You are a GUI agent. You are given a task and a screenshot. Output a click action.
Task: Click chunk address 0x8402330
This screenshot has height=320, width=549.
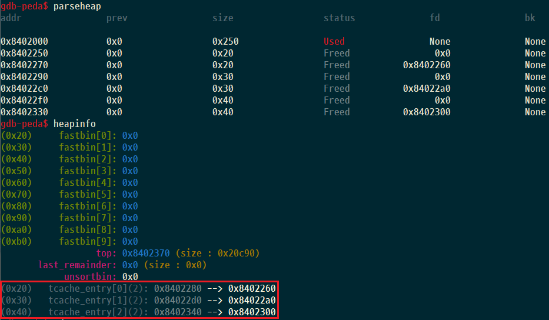point(25,112)
